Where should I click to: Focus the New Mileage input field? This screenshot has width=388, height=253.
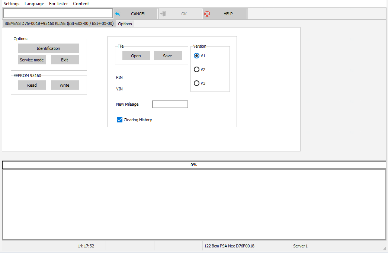pyautogui.click(x=170, y=105)
